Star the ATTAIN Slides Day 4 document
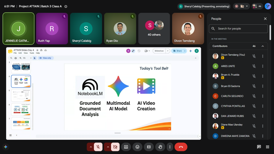Viewport: 274px width, 154px height. pos(37,50)
